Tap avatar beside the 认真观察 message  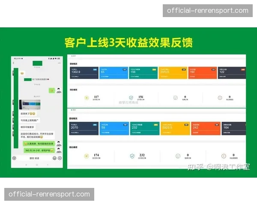tap(59, 143)
